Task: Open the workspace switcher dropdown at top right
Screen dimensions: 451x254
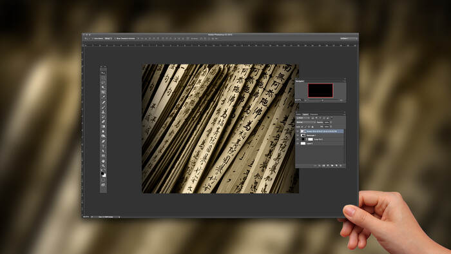Action: pyautogui.click(x=349, y=38)
